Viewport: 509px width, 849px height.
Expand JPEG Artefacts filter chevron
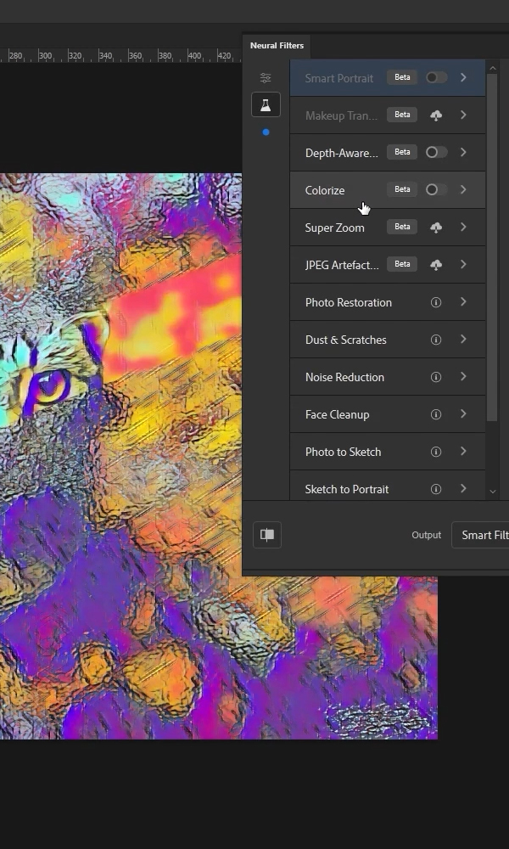(x=463, y=264)
